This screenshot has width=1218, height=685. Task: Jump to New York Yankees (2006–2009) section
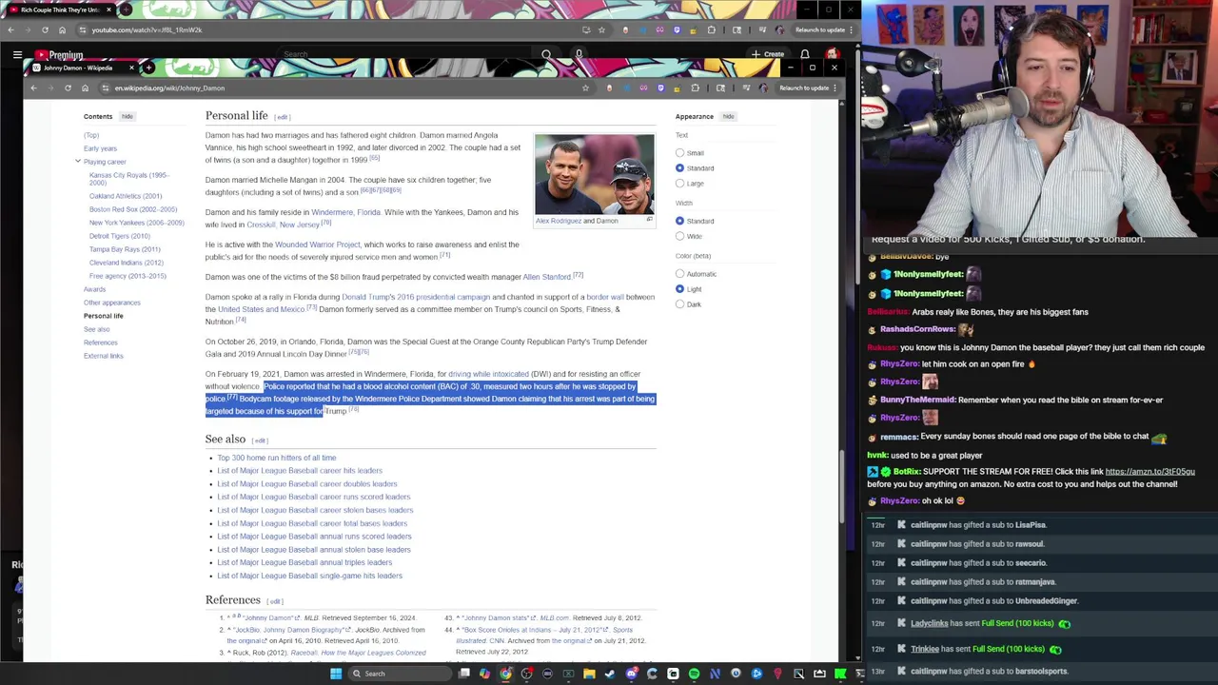point(136,223)
